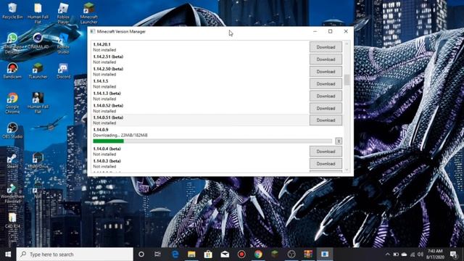The width and height of the screenshot is (464, 261).
Task: Switch to OBS Studio in the taskbar
Action: pyautogui.click(x=291, y=254)
